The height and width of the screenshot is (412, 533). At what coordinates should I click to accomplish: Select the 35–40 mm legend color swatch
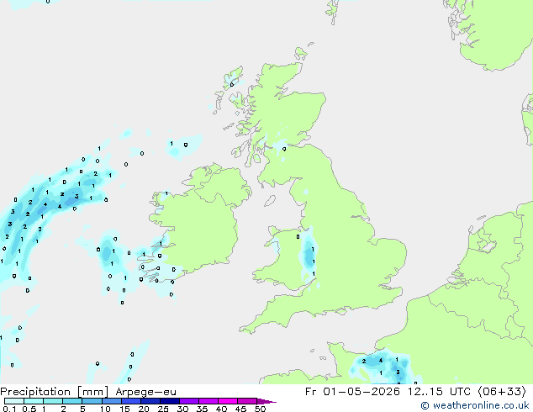(x=208, y=401)
